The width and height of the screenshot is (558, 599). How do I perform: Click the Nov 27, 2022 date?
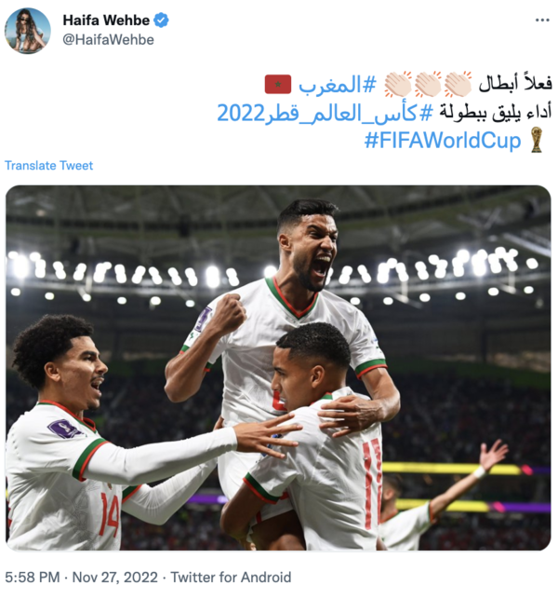tap(114, 578)
